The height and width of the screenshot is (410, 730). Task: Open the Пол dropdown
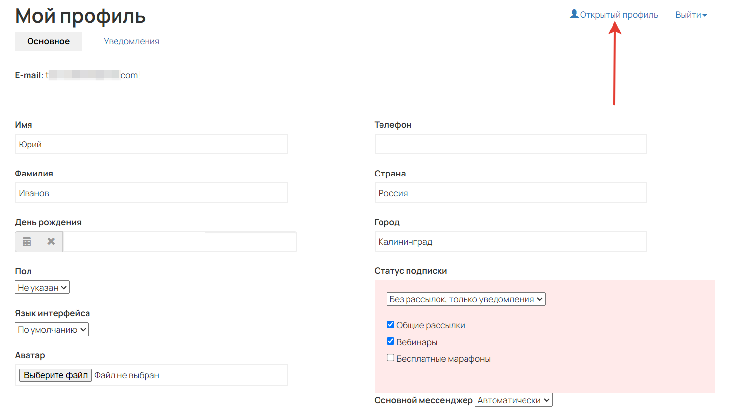[42, 288]
